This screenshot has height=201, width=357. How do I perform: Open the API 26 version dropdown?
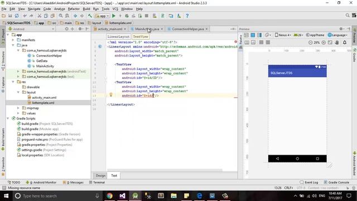[298, 35]
